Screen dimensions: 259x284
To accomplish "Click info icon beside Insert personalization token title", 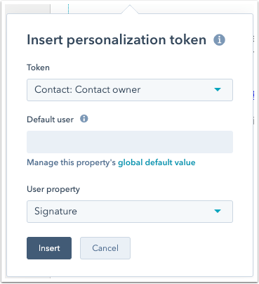I will pyautogui.click(x=219, y=40).
